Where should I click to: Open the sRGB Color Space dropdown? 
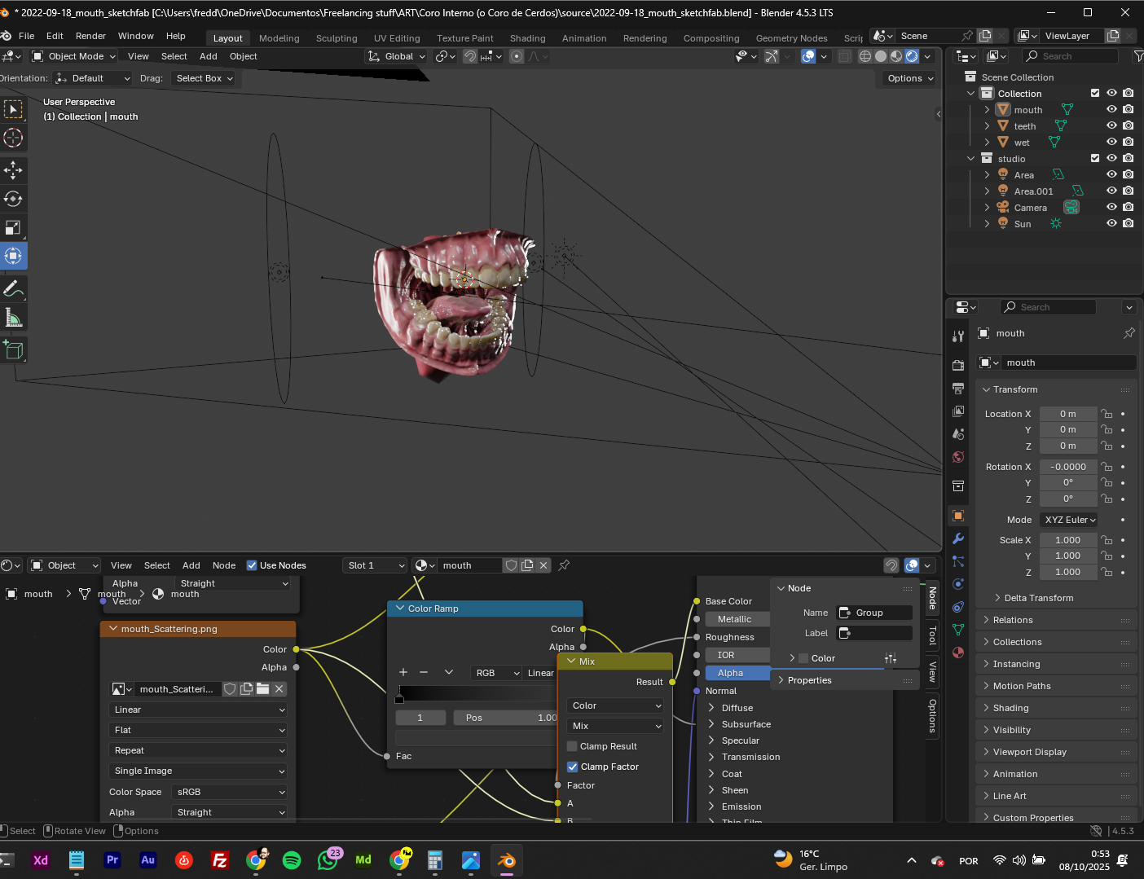click(228, 791)
